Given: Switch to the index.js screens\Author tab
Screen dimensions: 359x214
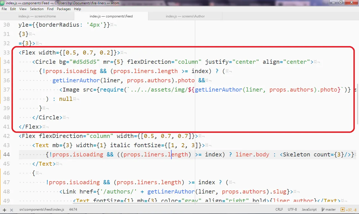Looking at the screenshot, I should click(x=185, y=16).
